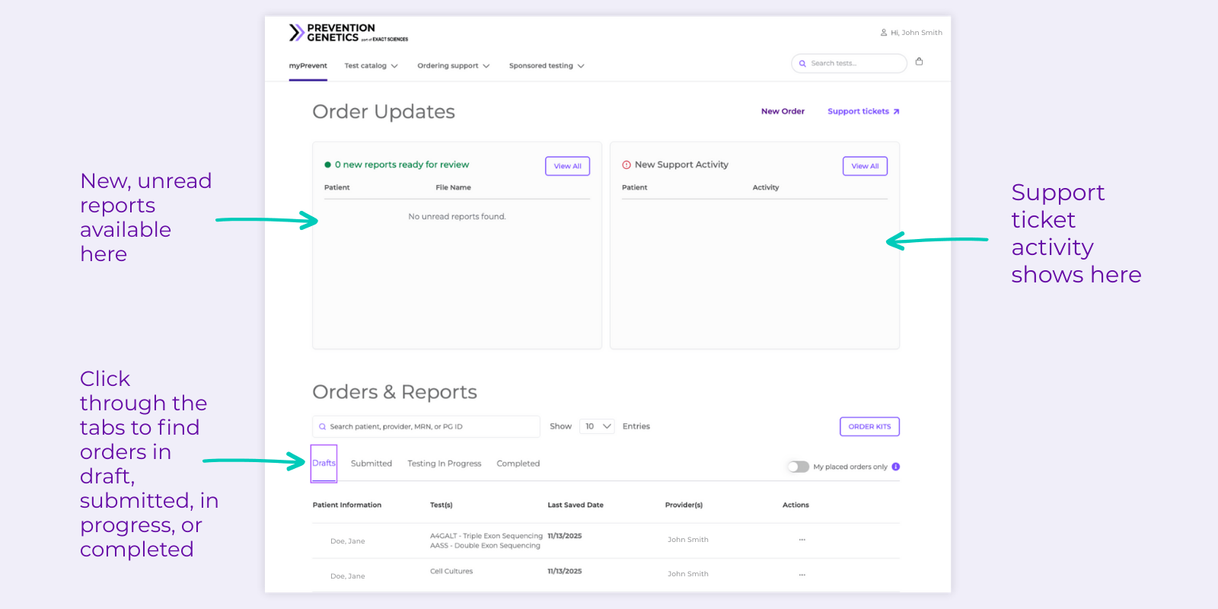
Task: Go to the Completed tab
Action: [x=518, y=464]
